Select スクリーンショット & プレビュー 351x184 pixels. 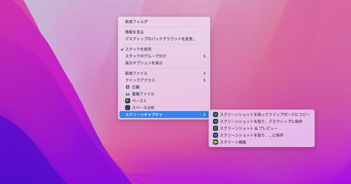(x=261, y=129)
